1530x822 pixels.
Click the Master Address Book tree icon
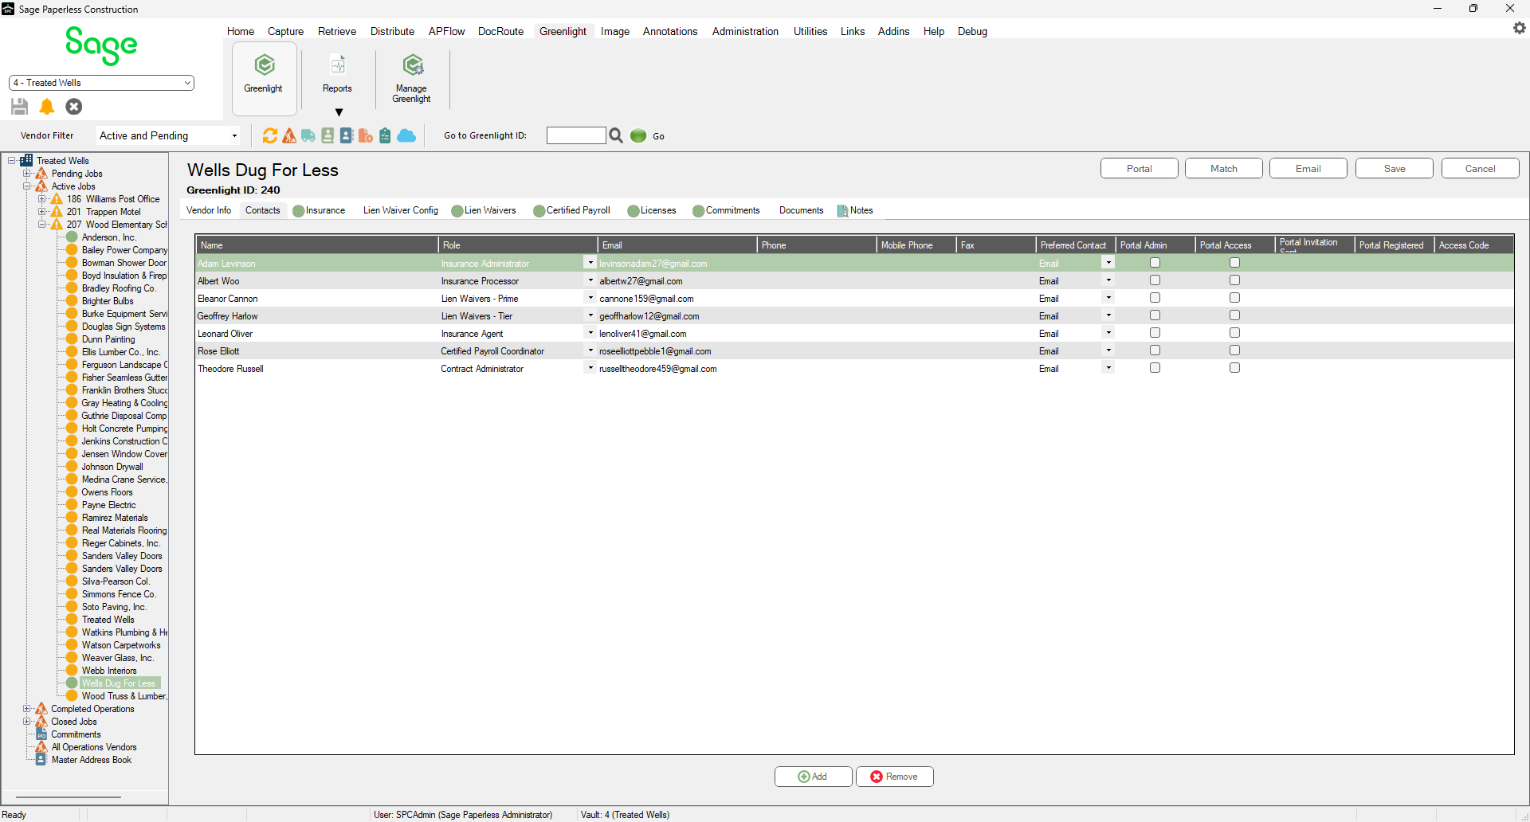[41, 760]
